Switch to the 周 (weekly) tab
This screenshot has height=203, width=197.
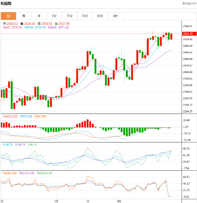click(24, 16)
